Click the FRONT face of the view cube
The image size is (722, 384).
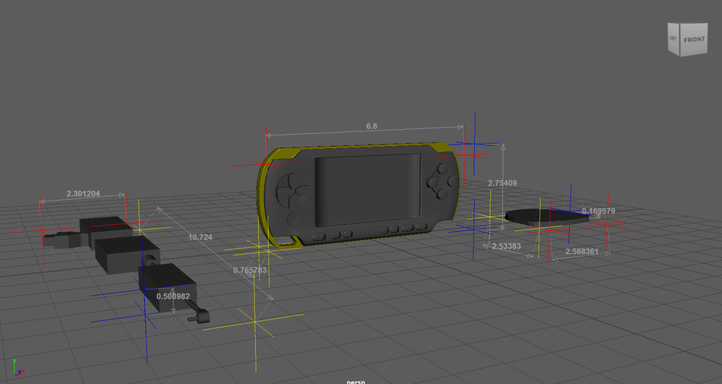point(694,39)
